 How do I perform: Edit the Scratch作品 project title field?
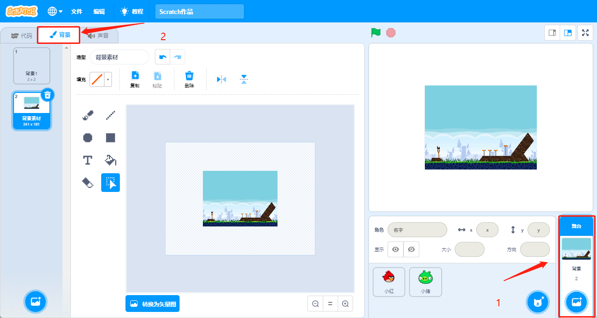[200, 12]
